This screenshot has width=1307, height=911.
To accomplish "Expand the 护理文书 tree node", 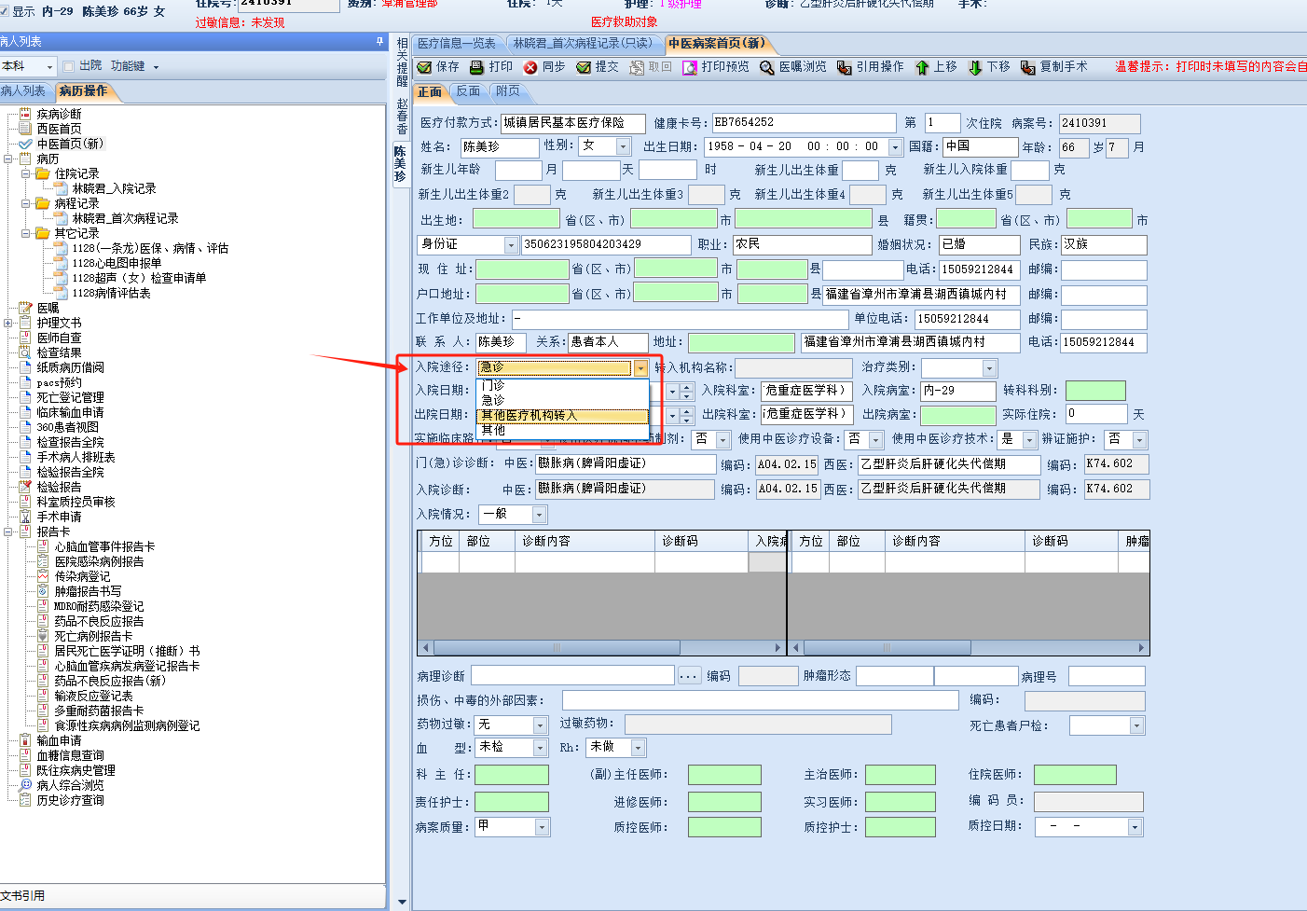I will (8, 323).
